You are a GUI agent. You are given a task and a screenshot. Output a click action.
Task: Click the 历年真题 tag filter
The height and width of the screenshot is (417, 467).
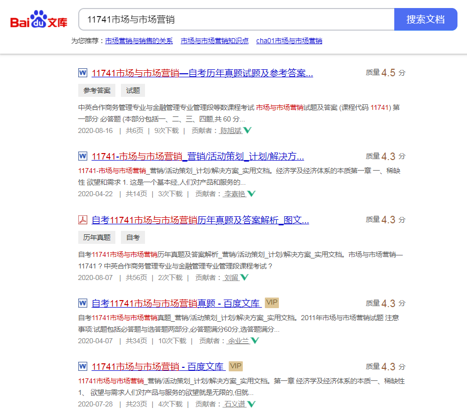(96, 237)
